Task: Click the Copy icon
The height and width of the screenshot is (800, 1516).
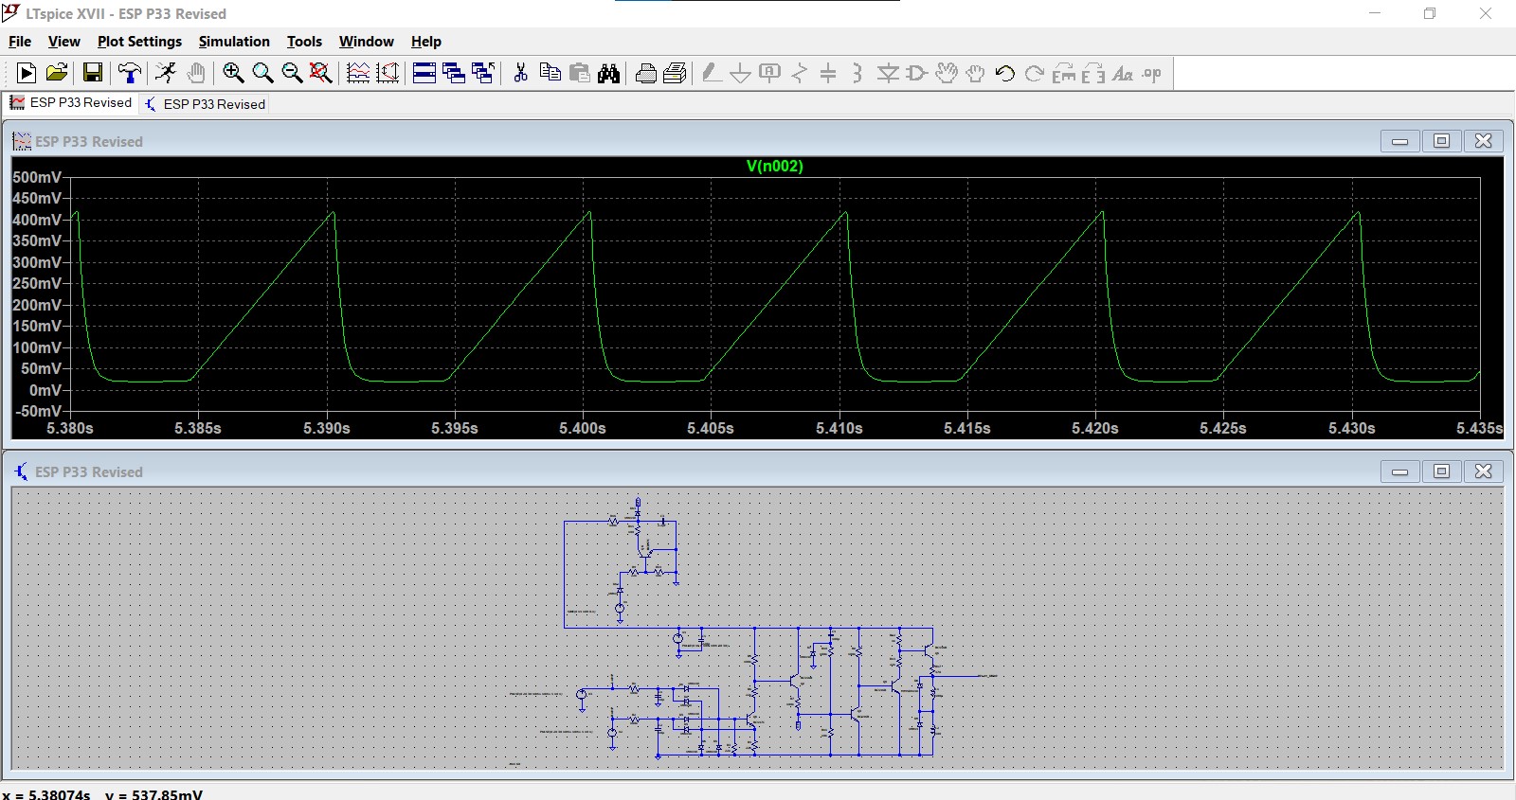Action: [550, 73]
